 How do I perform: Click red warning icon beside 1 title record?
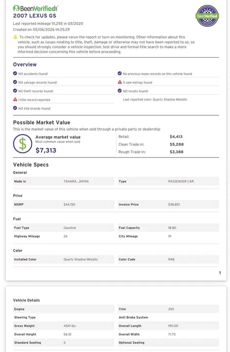tap(15, 99)
